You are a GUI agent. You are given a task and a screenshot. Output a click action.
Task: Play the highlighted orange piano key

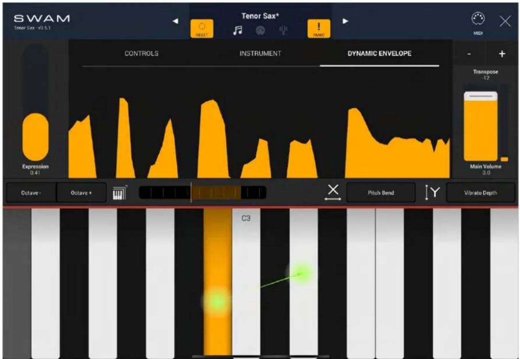[218, 281]
